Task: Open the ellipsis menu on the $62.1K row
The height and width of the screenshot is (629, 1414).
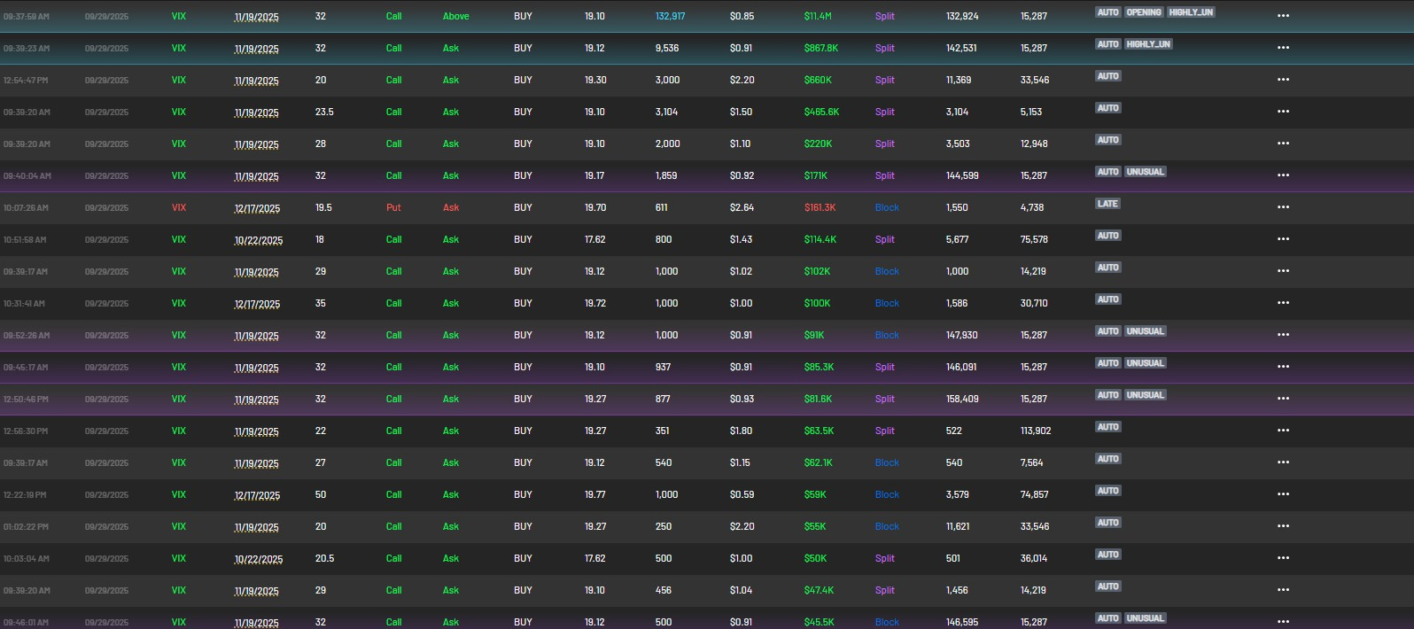Action: pyautogui.click(x=1283, y=462)
